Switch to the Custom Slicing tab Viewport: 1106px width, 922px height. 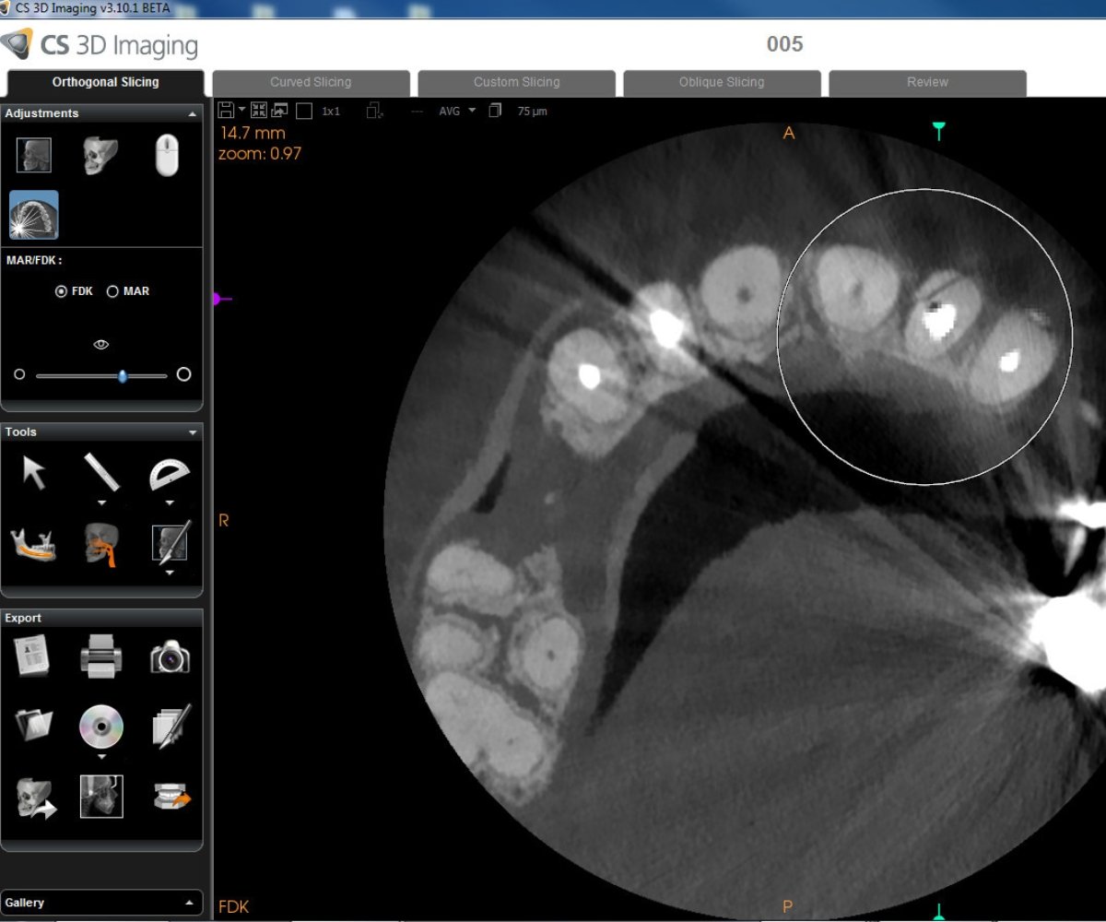(516, 82)
